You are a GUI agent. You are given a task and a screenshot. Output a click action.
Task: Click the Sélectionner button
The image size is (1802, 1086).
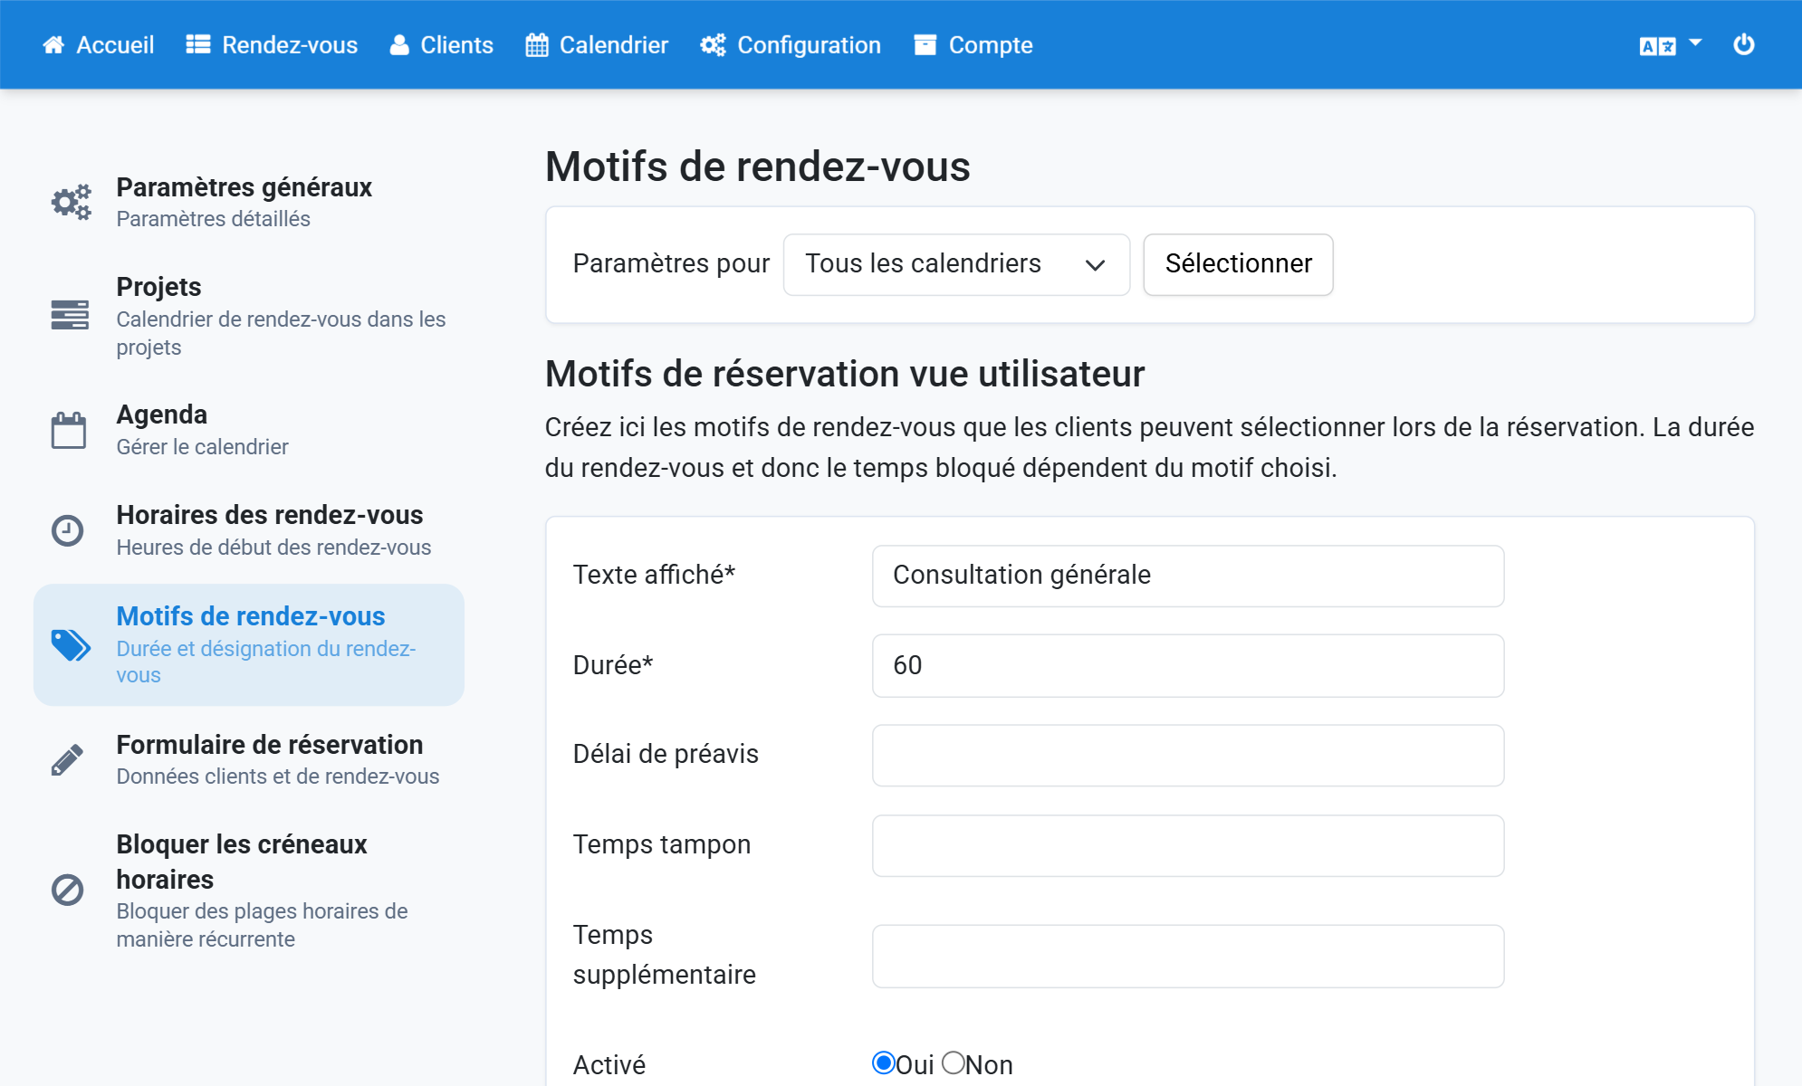click(1238, 264)
